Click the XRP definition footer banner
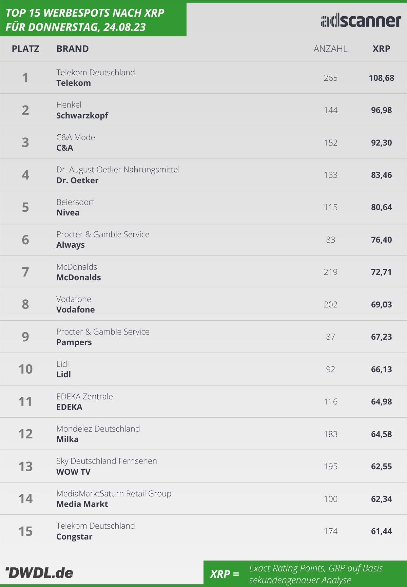Viewport: 407px width, 587px height. pos(305,574)
